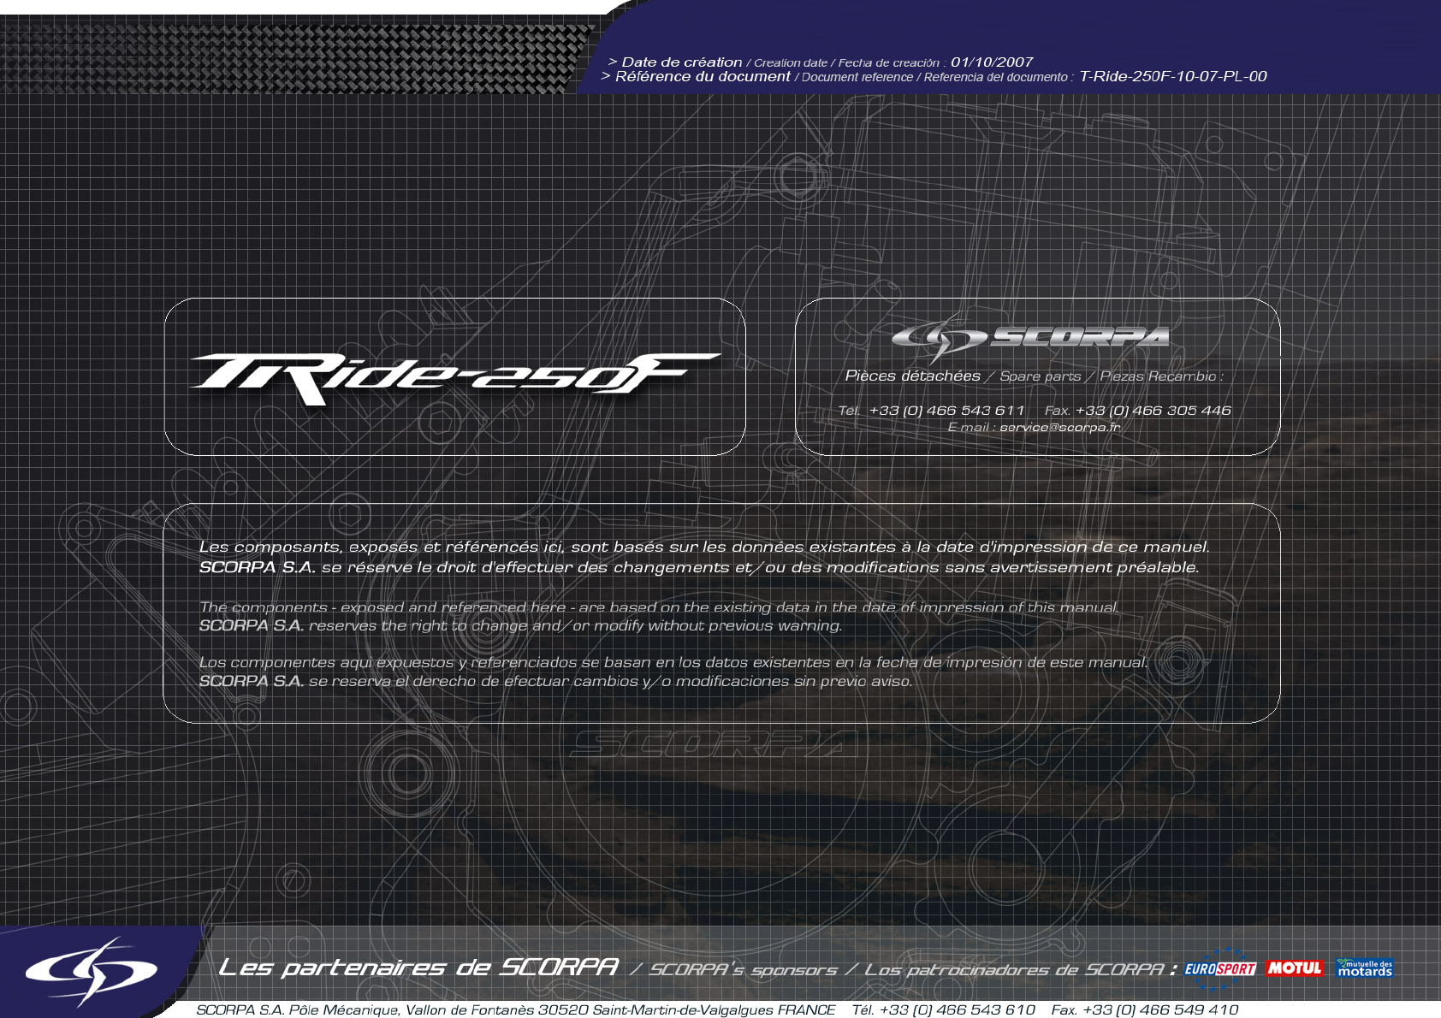Click the Scorpa emblem in the bottom-left corner
1441x1018 pixels.
coord(92,971)
